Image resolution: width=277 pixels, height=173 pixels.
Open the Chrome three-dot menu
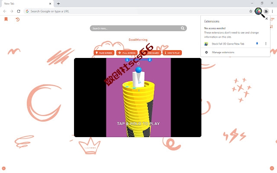[x=272, y=11]
